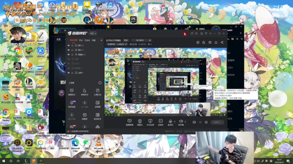293x164 pixels.
Task: Hide the 图片 1 layer
Action: tap(68, 50)
